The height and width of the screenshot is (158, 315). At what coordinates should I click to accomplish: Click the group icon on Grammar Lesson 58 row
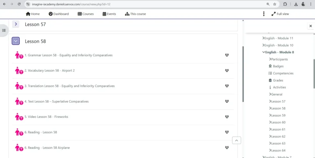227,55
